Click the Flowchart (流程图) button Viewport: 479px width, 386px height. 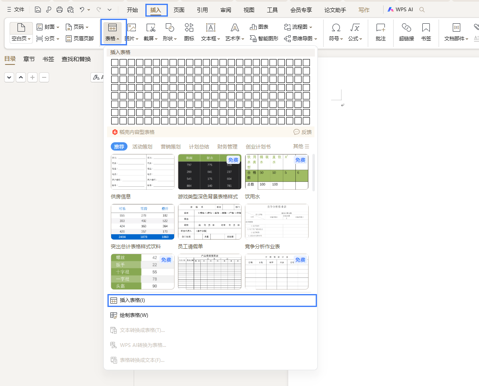(298, 27)
